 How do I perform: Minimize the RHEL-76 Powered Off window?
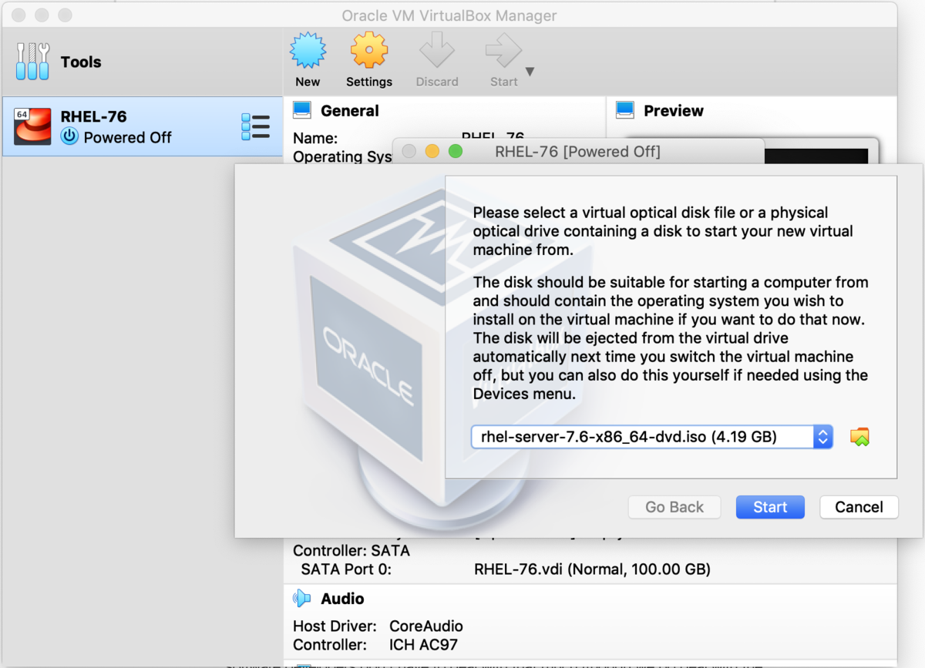432,152
